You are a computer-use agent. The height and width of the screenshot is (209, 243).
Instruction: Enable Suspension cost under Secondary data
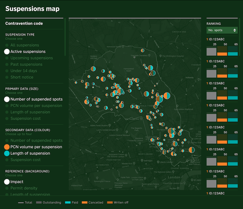click(23, 160)
